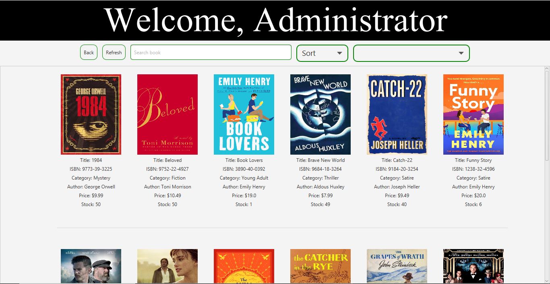Click 'Author: George Orwell'
Viewport: 550px width, 284px height.
91,187
